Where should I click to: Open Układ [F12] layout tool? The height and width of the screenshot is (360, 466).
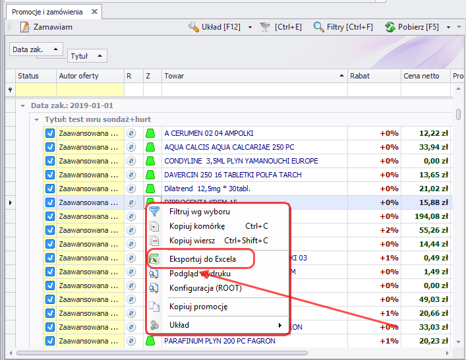coord(214,27)
